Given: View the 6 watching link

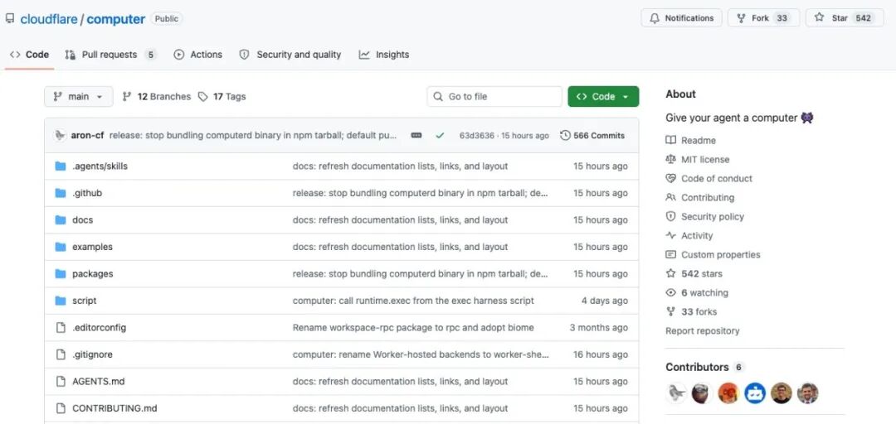Looking at the screenshot, I should 704,293.
